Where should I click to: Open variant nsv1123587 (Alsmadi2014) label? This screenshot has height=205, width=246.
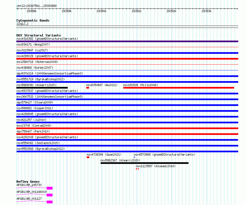click(156, 166)
